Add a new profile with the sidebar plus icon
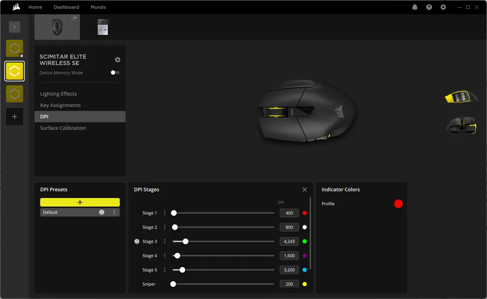This screenshot has height=299, width=487. (x=14, y=116)
